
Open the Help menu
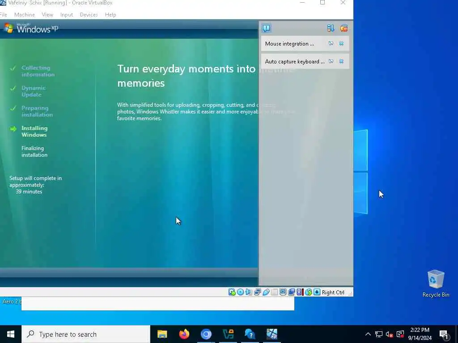(110, 15)
